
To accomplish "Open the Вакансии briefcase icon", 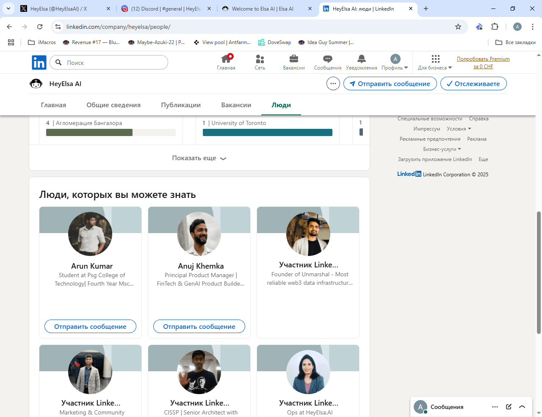I will (294, 62).
